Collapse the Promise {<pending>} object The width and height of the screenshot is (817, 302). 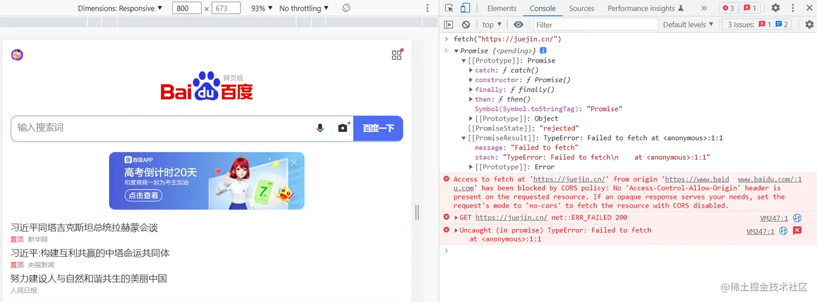pyautogui.click(x=457, y=51)
